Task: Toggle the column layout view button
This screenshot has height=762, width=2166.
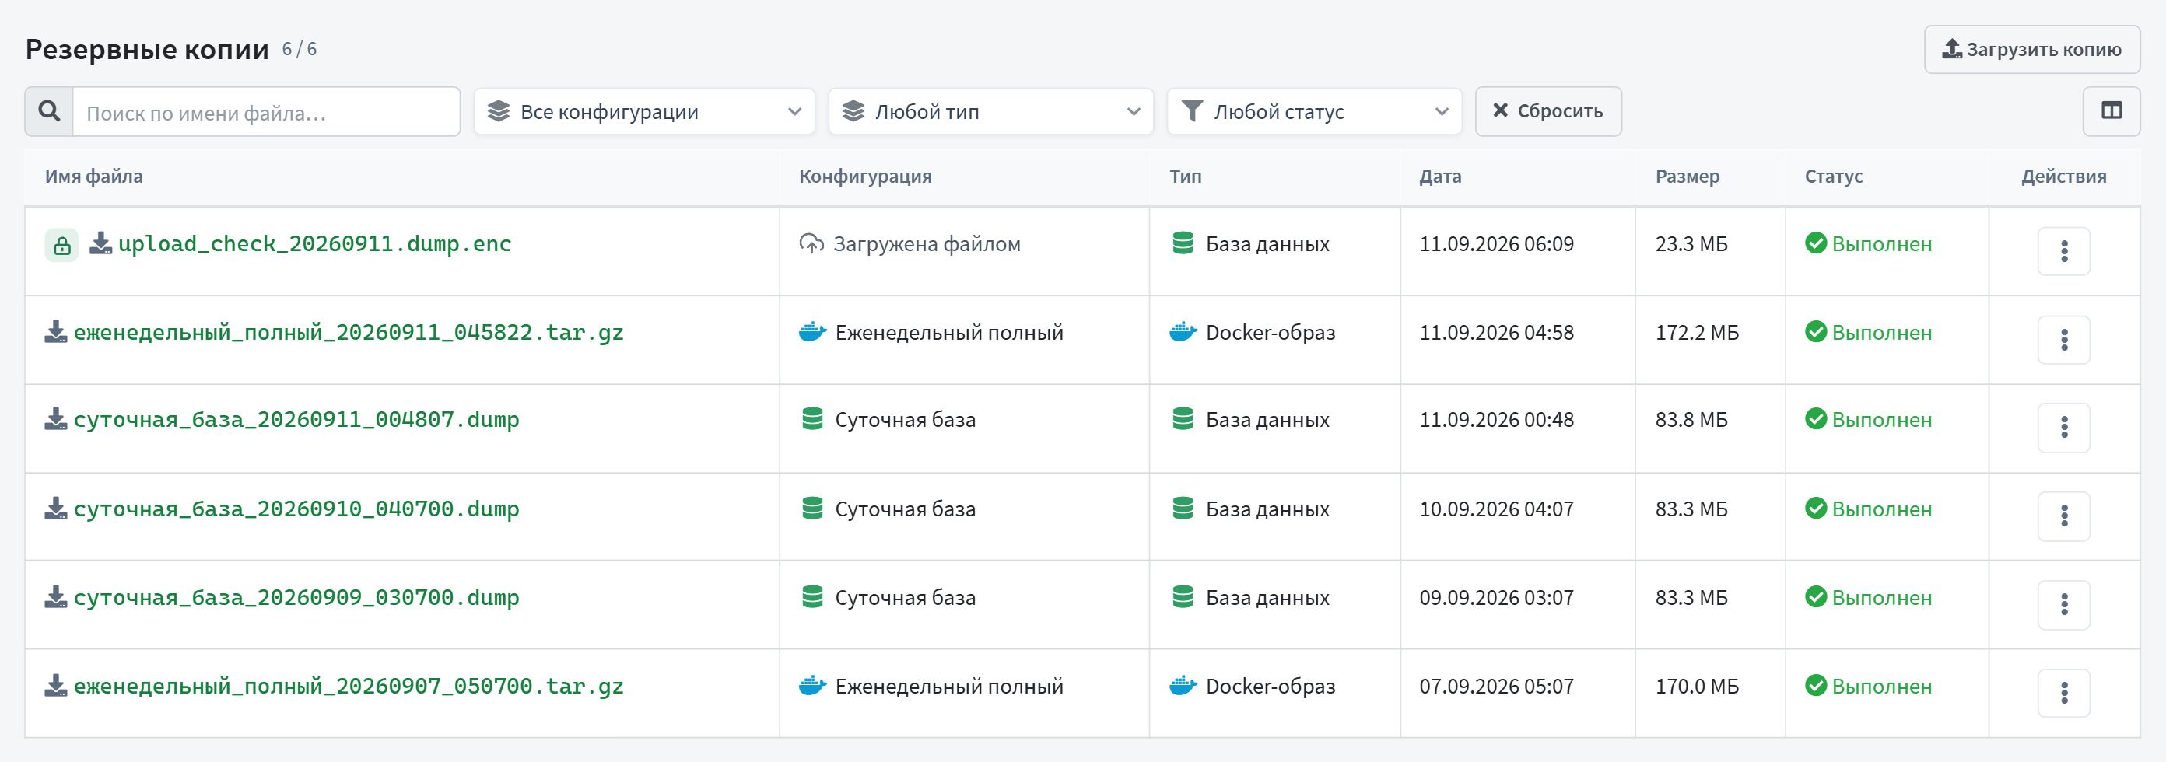Action: [x=2111, y=111]
